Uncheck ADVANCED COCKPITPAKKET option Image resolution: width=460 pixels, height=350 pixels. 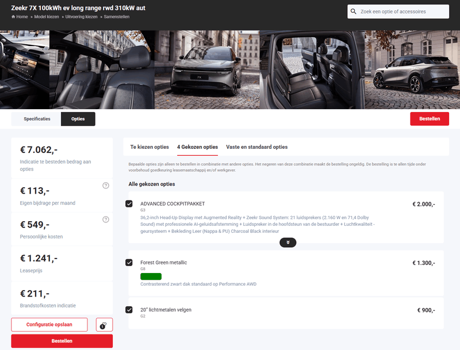point(129,203)
